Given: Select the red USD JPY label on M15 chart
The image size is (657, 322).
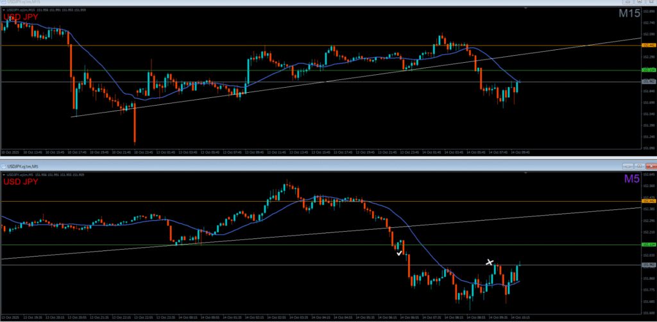Looking at the screenshot, I should click(x=21, y=17).
